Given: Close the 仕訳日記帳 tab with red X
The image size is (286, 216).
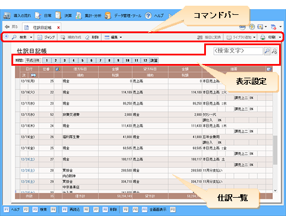Looking at the screenshot, I should 58,27.
